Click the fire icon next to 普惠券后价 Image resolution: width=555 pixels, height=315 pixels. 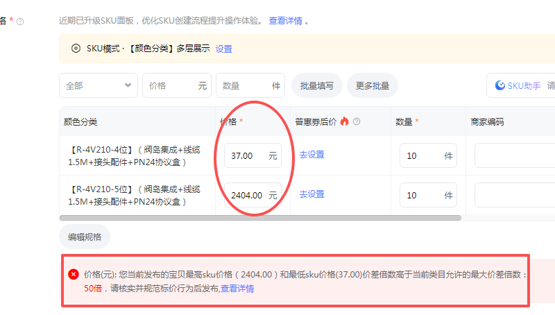tap(345, 121)
